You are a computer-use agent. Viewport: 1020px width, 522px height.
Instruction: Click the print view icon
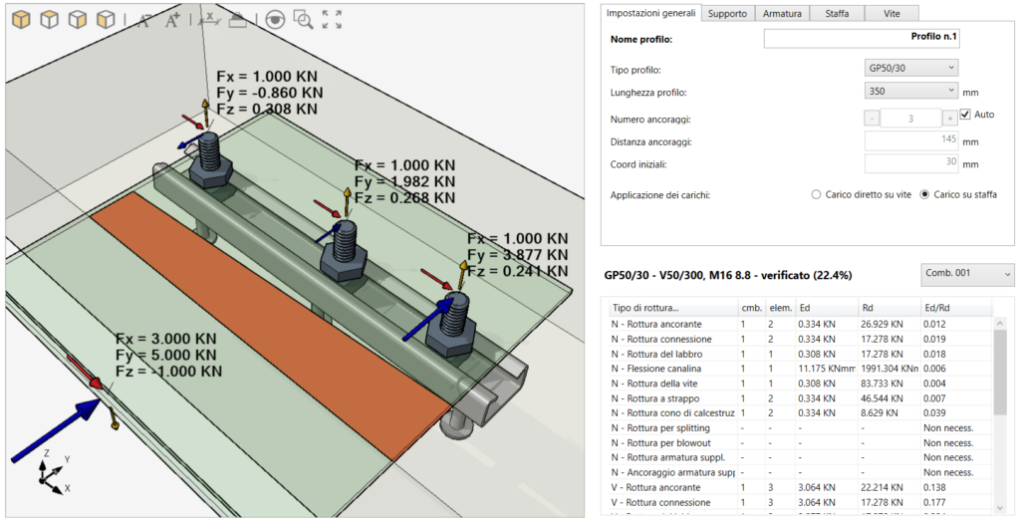click(x=237, y=20)
